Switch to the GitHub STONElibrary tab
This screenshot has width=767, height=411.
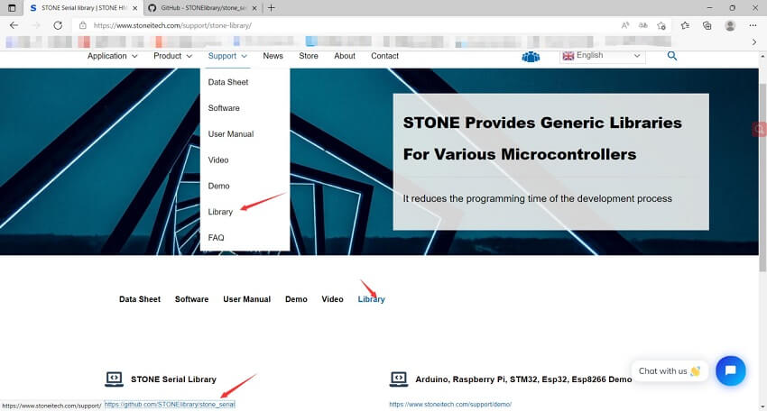click(202, 8)
